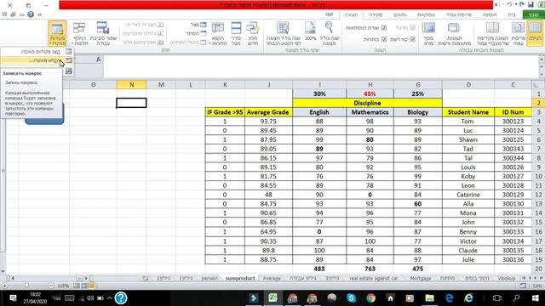Viewport: 545px width, 306px height.
Task: Click the fx insert function icon
Action: coord(99,59)
